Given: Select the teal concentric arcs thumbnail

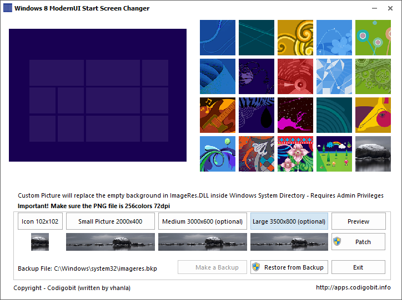Looking at the screenshot, I should point(334,115).
